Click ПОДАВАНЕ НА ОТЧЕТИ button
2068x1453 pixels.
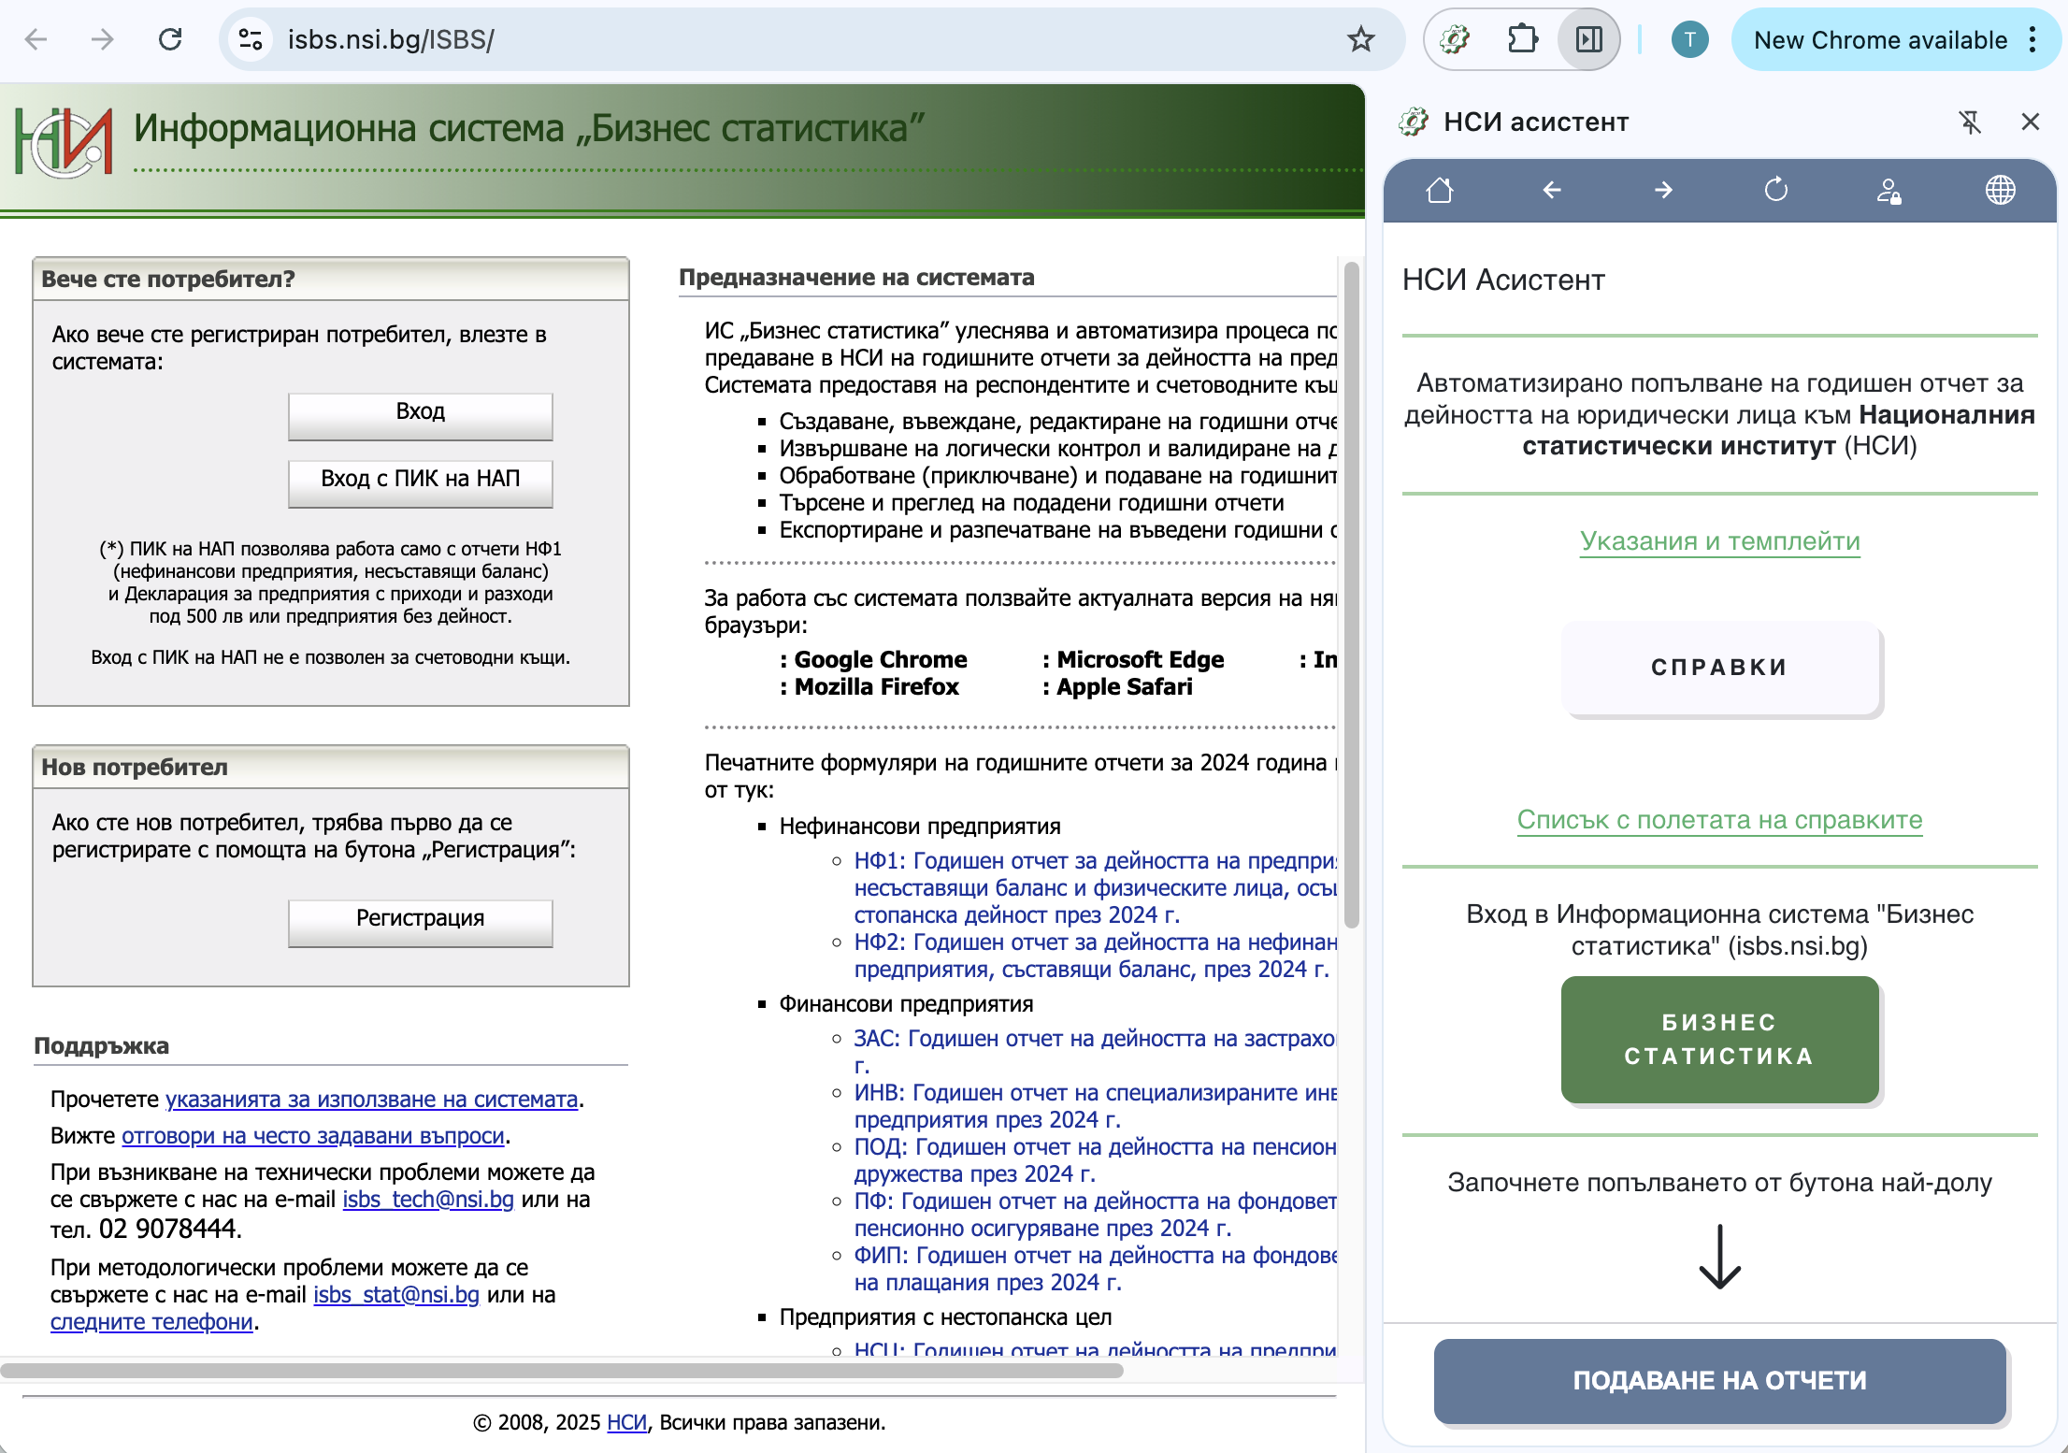[x=1719, y=1380]
